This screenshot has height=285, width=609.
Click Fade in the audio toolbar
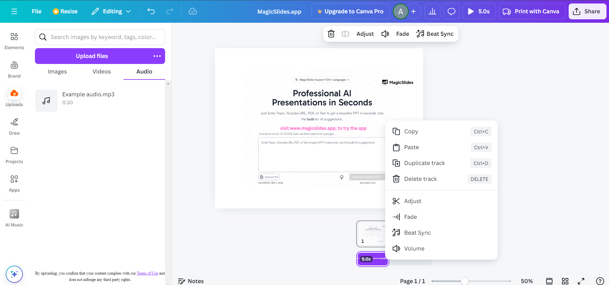(x=403, y=34)
